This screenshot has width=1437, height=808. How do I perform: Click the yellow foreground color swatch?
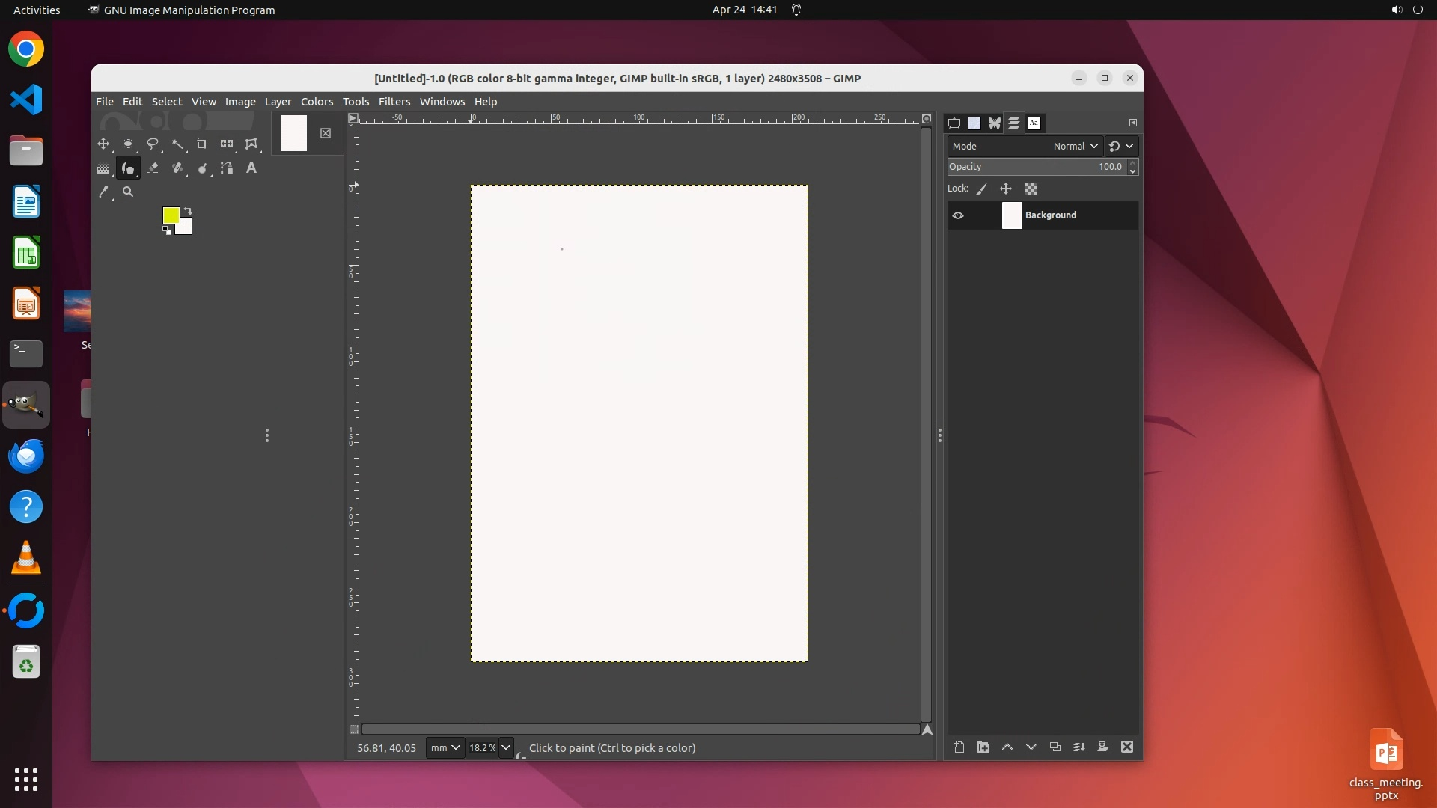170,215
